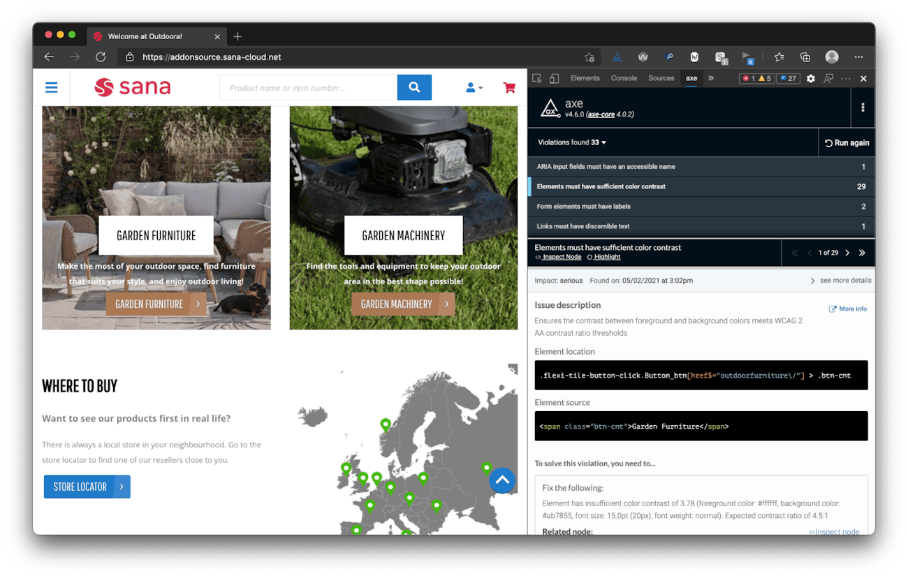Click the h/ extension icon
The image size is (908, 578).
point(694,57)
